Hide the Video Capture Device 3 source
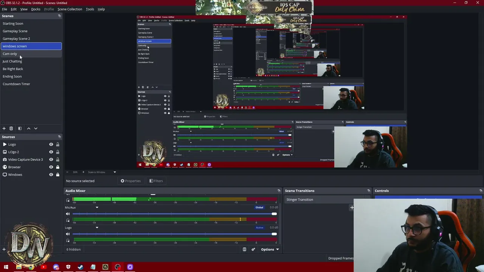The width and height of the screenshot is (484, 272). tap(51, 159)
